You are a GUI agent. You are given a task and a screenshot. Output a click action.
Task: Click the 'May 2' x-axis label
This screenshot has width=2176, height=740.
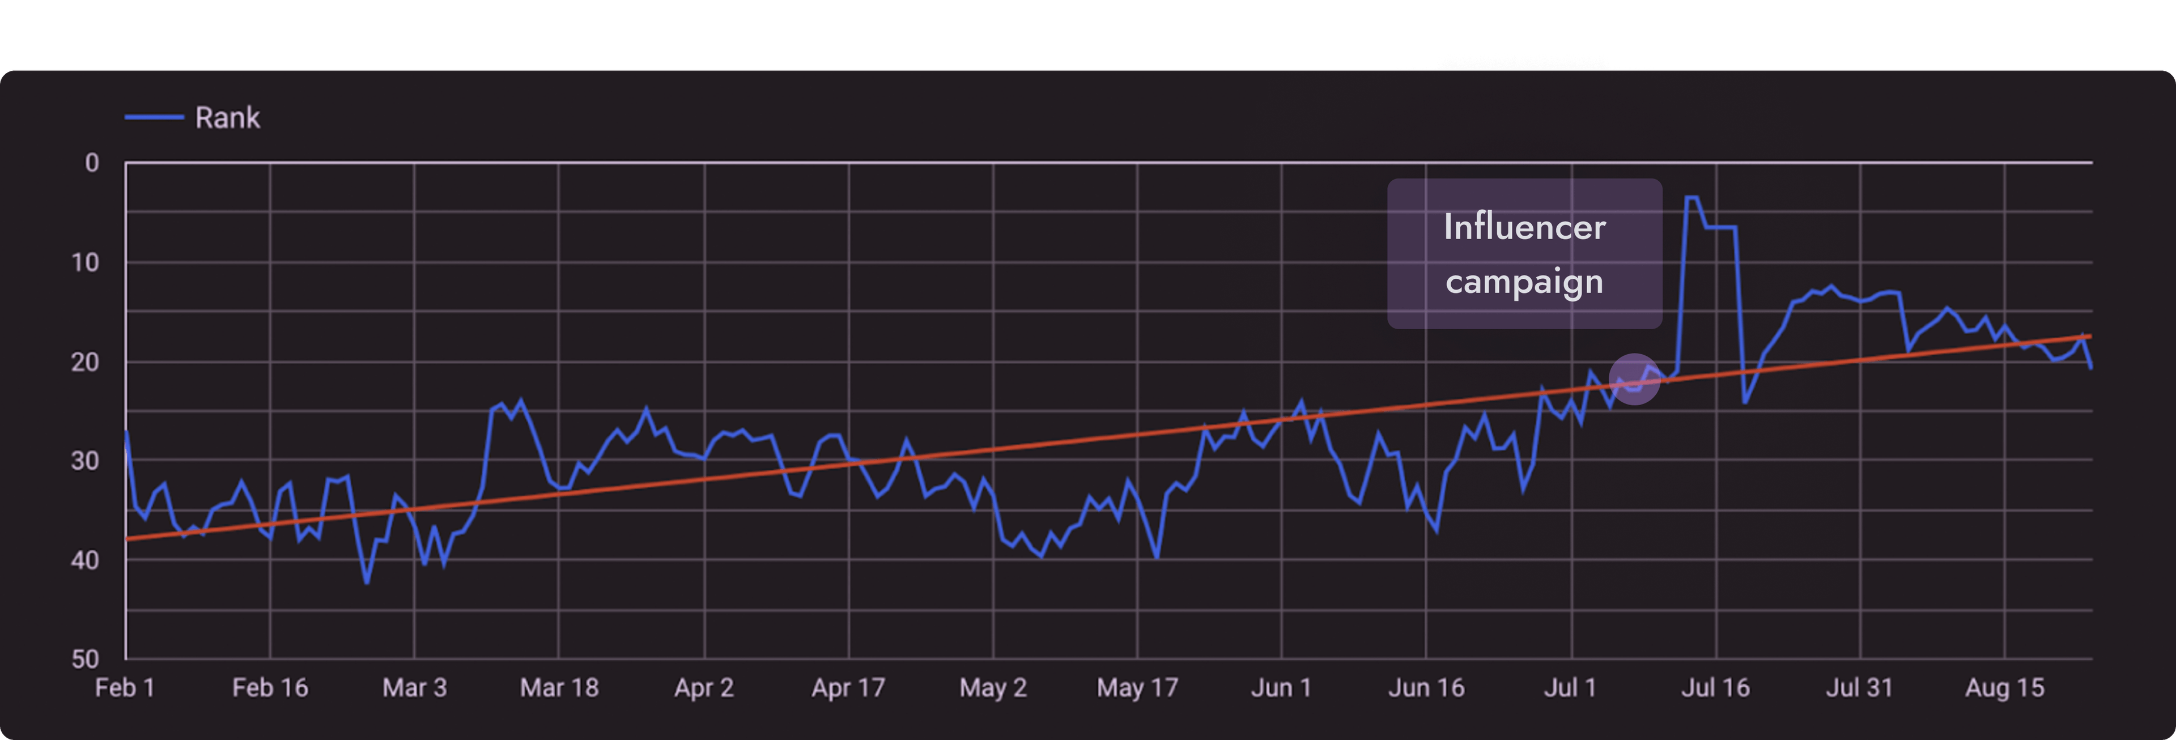[x=993, y=688]
